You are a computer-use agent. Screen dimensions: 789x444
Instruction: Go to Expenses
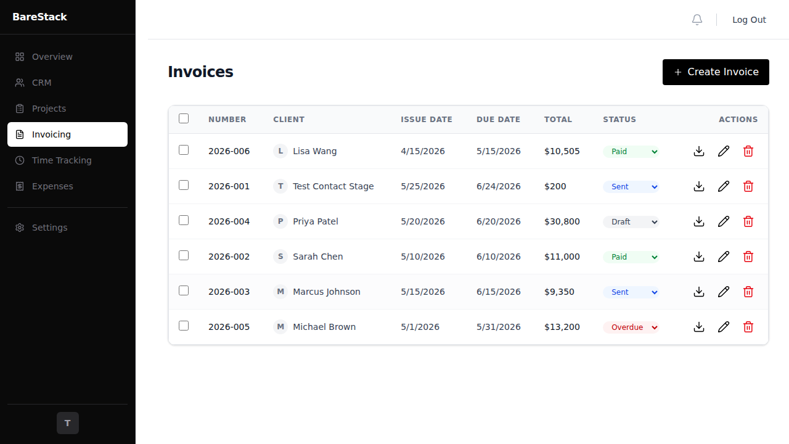coord(67,186)
